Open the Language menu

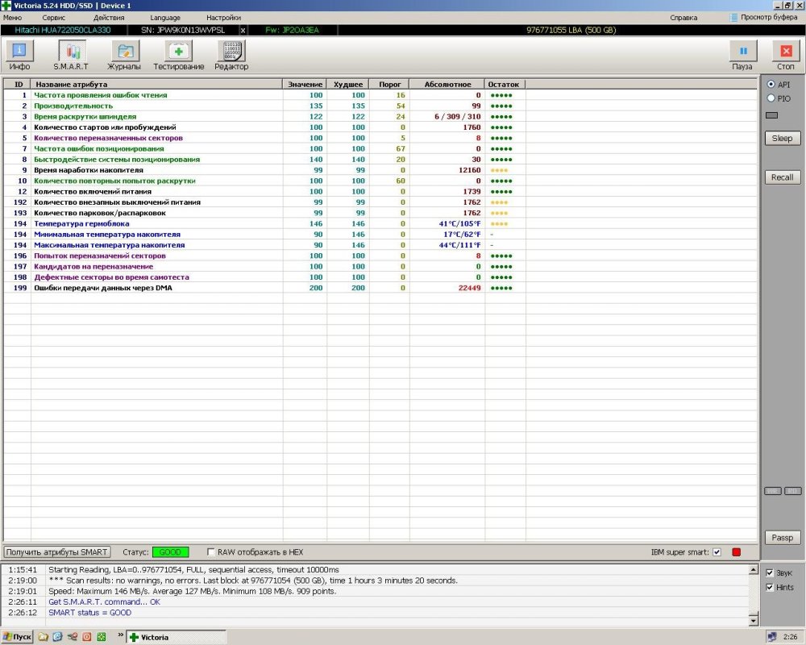tap(165, 17)
